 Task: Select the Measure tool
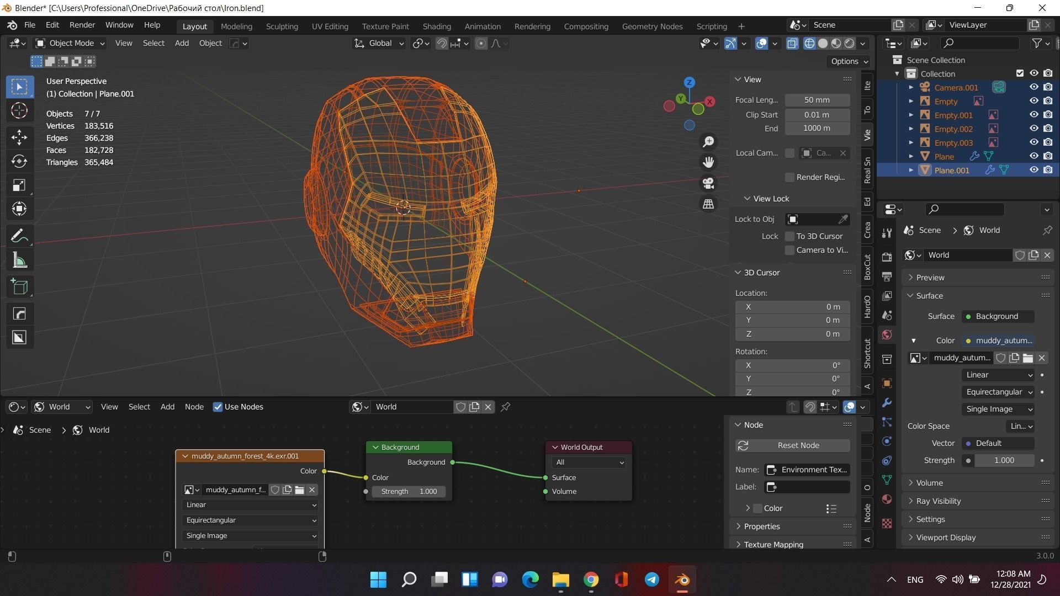click(x=19, y=260)
